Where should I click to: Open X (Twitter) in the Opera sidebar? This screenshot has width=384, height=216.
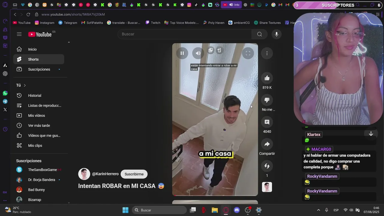5,110
